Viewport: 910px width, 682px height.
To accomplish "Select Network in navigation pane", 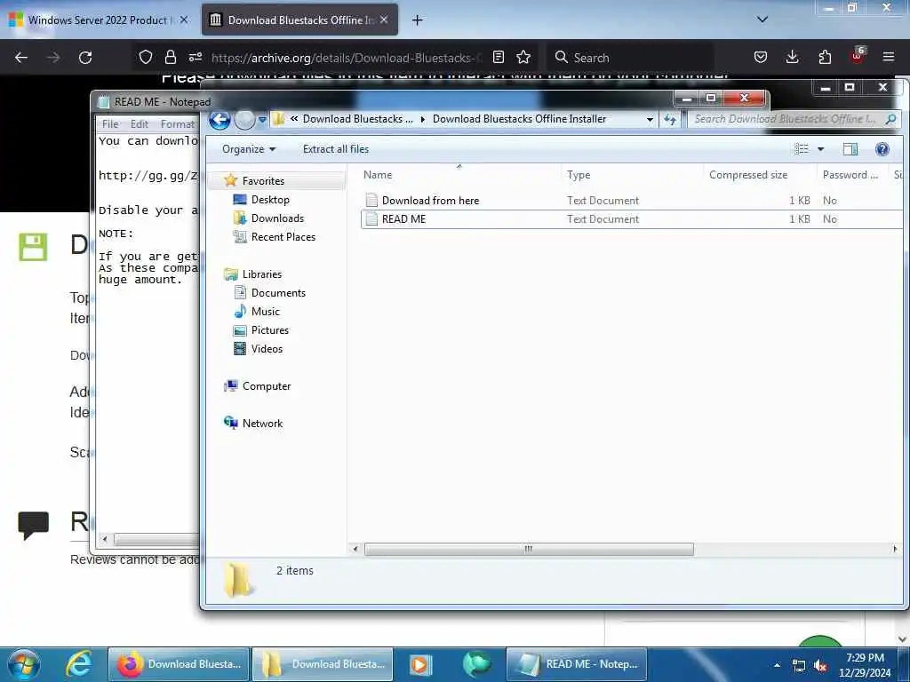I will [x=262, y=424].
